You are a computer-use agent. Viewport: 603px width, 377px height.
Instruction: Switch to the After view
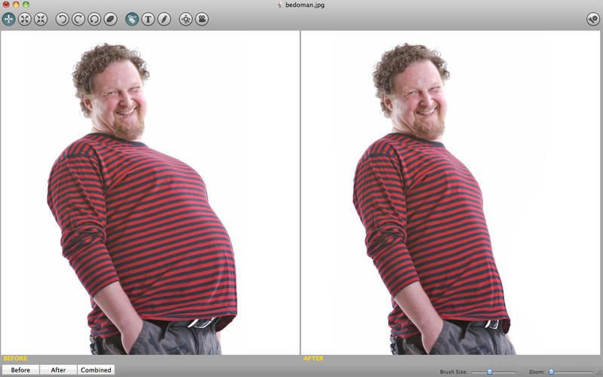(58, 369)
